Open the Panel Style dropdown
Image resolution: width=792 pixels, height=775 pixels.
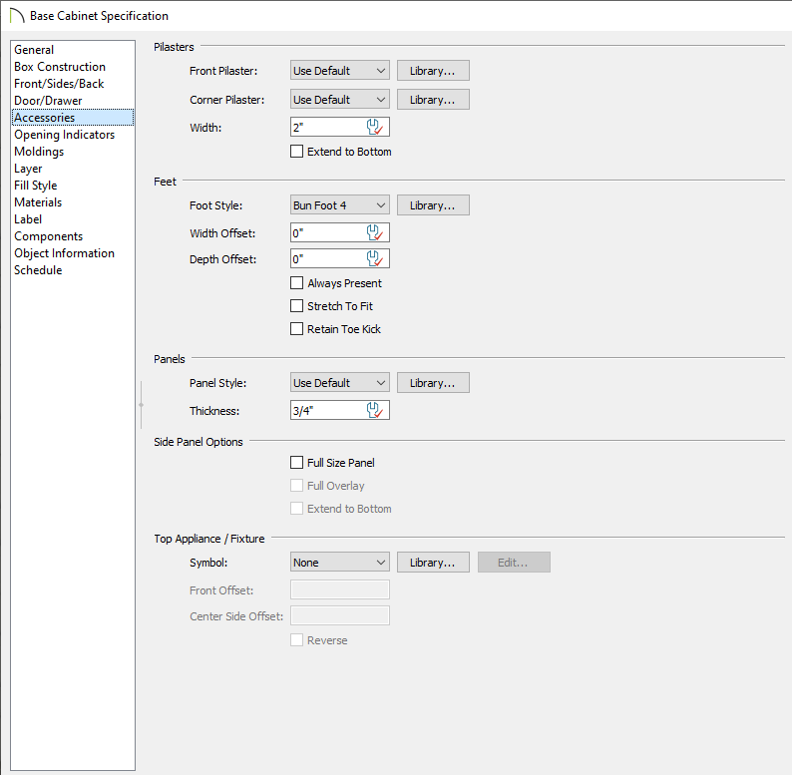coord(339,383)
